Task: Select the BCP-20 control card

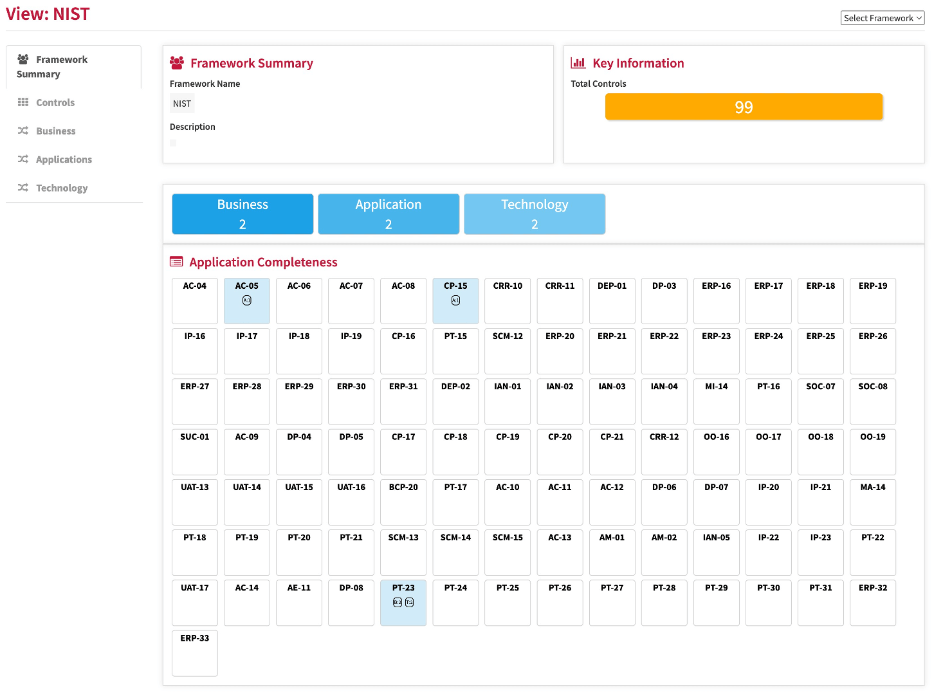Action: coord(403,502)
